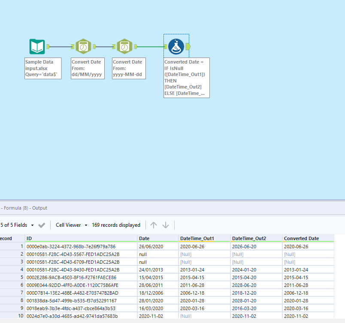Select the Convert Date From dd/MM/yyyy annotation
Screen dimensions: 345x323
88,68
